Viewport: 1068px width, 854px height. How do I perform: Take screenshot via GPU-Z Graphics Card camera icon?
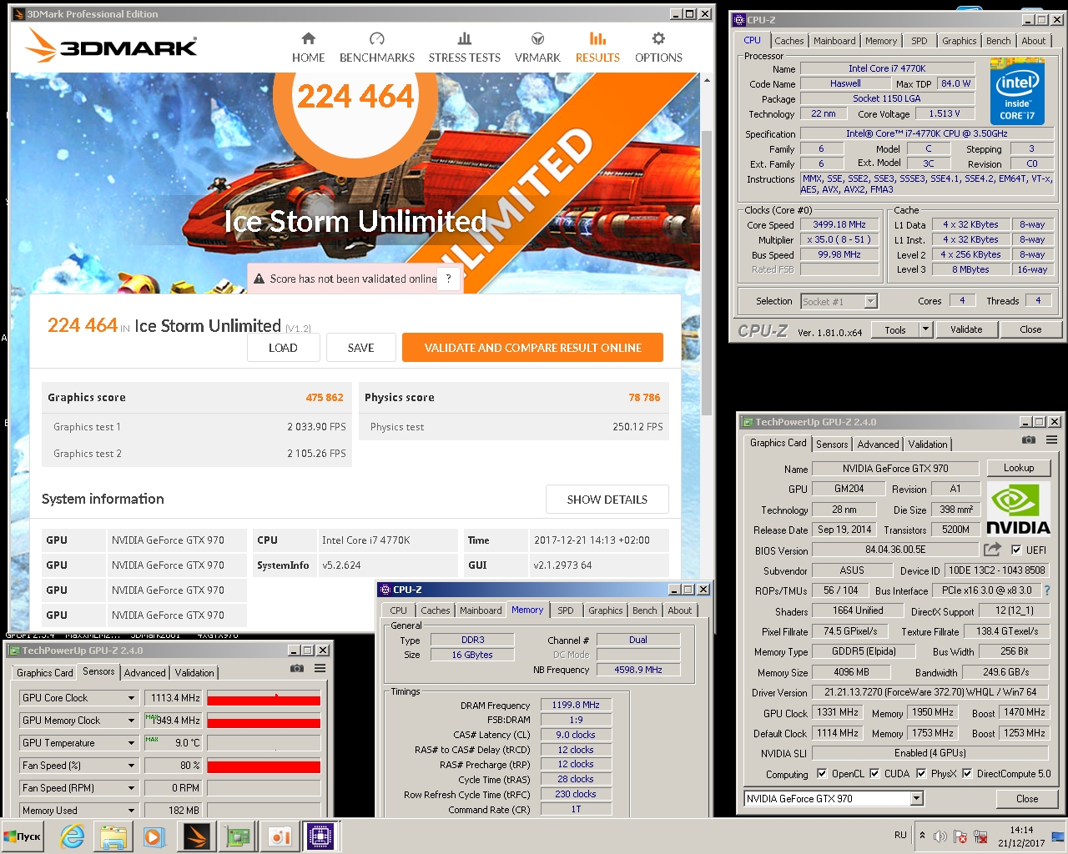[x=1029, y=440]
